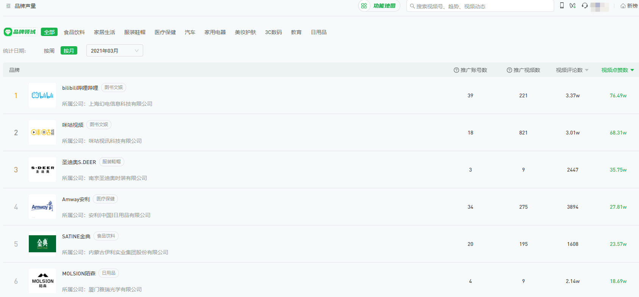Open the bilibili brand logo

point(42,95)
